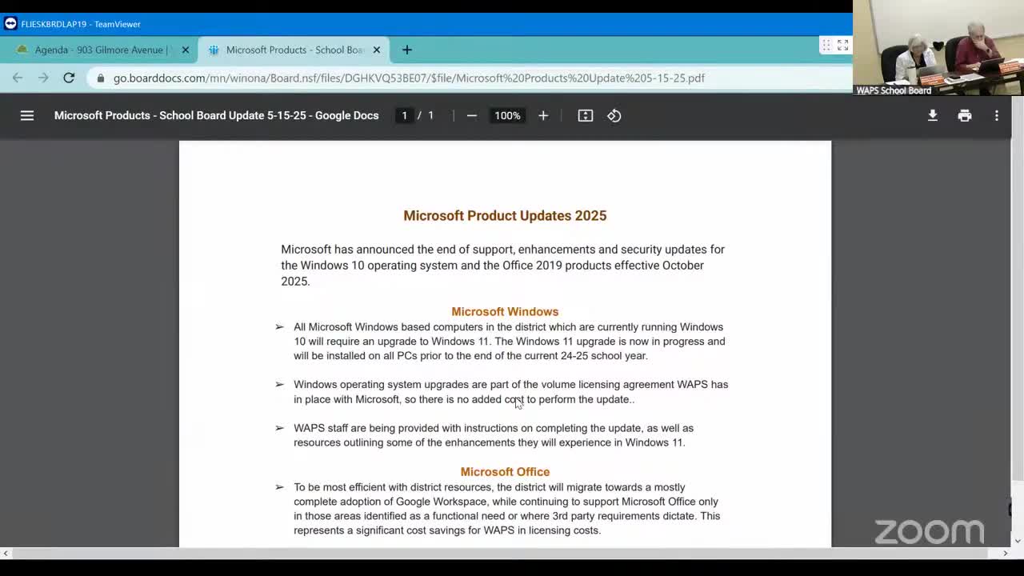The height and width of the screenshot is (576, 1024).
Task: Reload the browser page
Action: point(69,78)
